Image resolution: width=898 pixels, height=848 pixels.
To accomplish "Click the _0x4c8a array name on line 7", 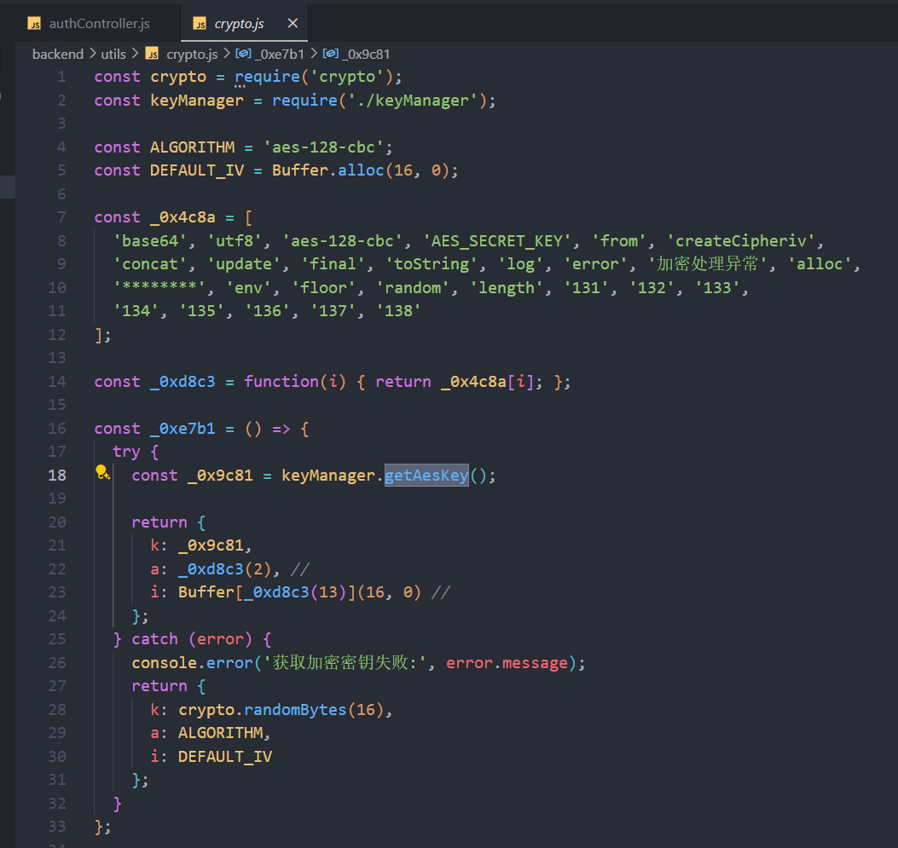I will (182, 217).
